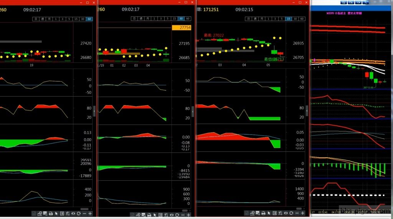Zoom out using minus icon in the right chart

tap(297, 214)
